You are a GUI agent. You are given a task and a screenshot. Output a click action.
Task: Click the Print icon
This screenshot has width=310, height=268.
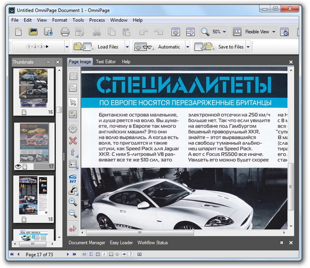coord(65,32)
